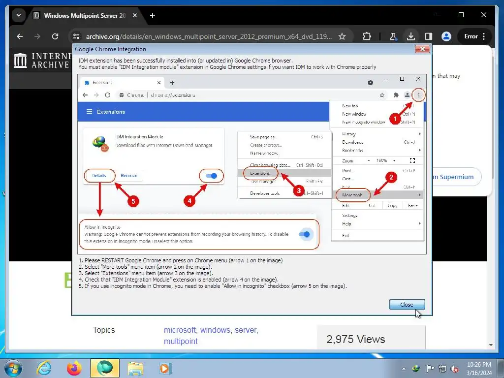
Task: Click the page scrollbar down arrow
Action: click(491, 345)
